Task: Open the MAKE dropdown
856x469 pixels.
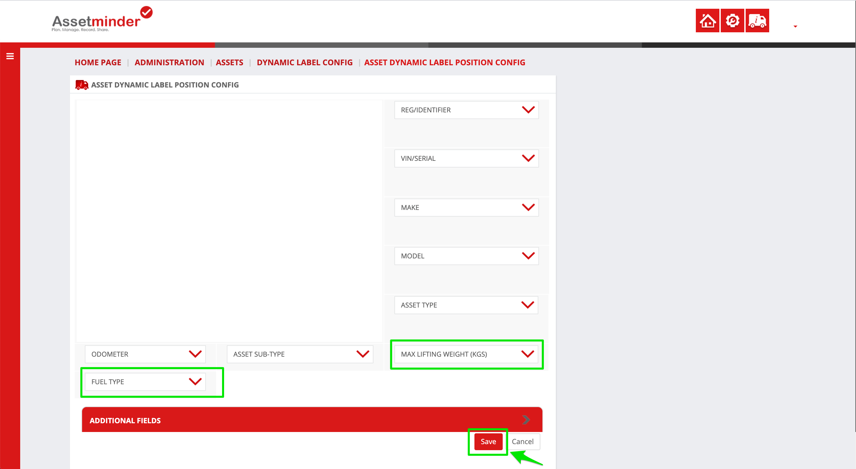Action: tap(466, 208)
